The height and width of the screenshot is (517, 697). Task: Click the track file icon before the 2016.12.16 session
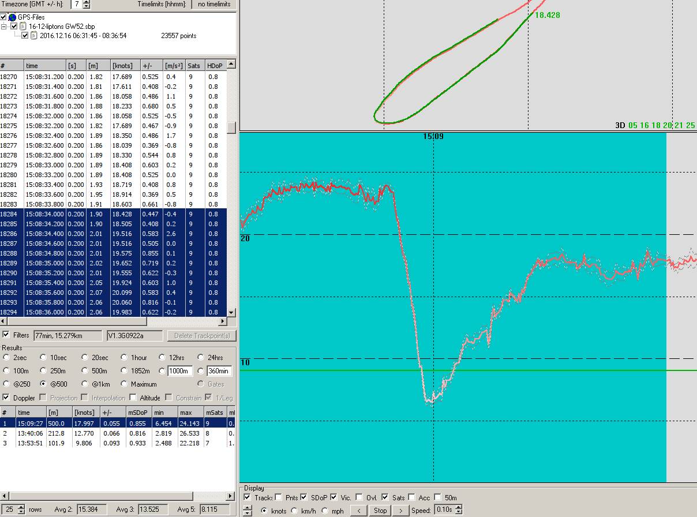tap(33, 35)
